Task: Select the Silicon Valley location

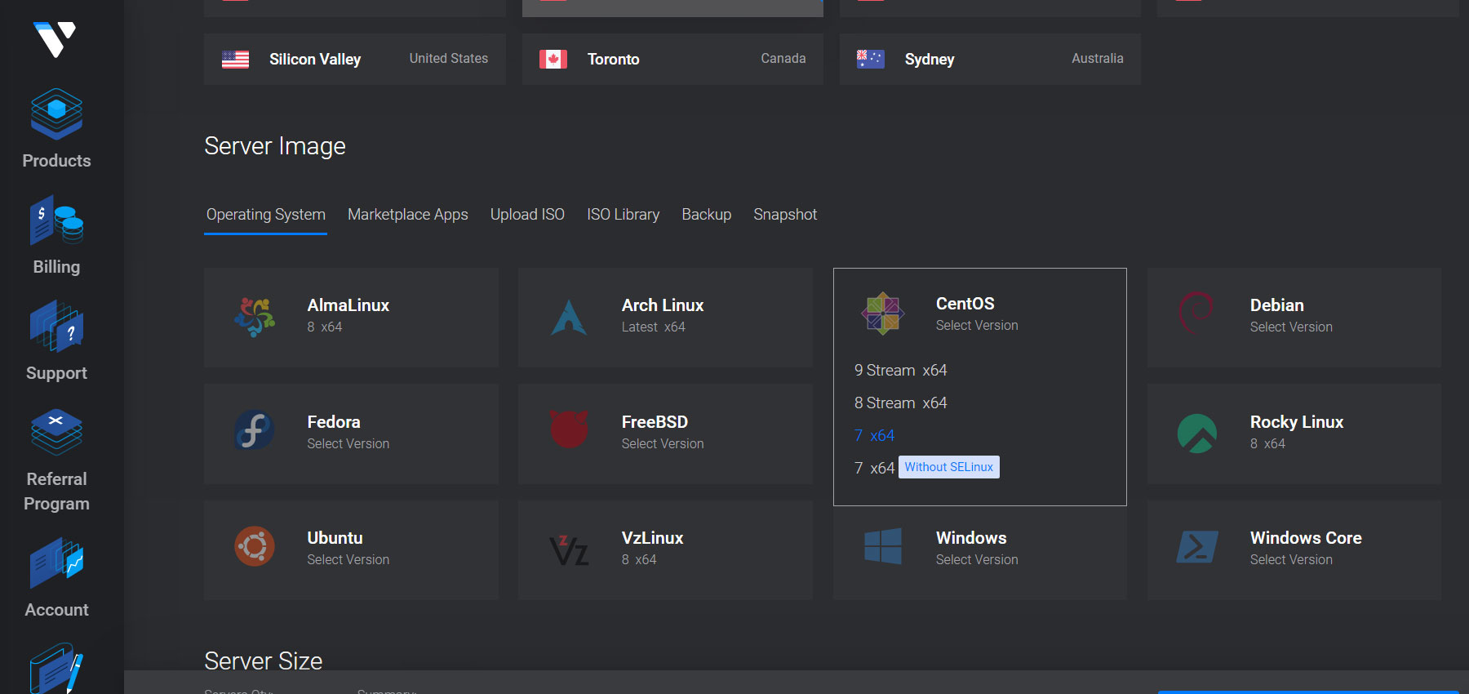Action: click(x=355, y=59)
